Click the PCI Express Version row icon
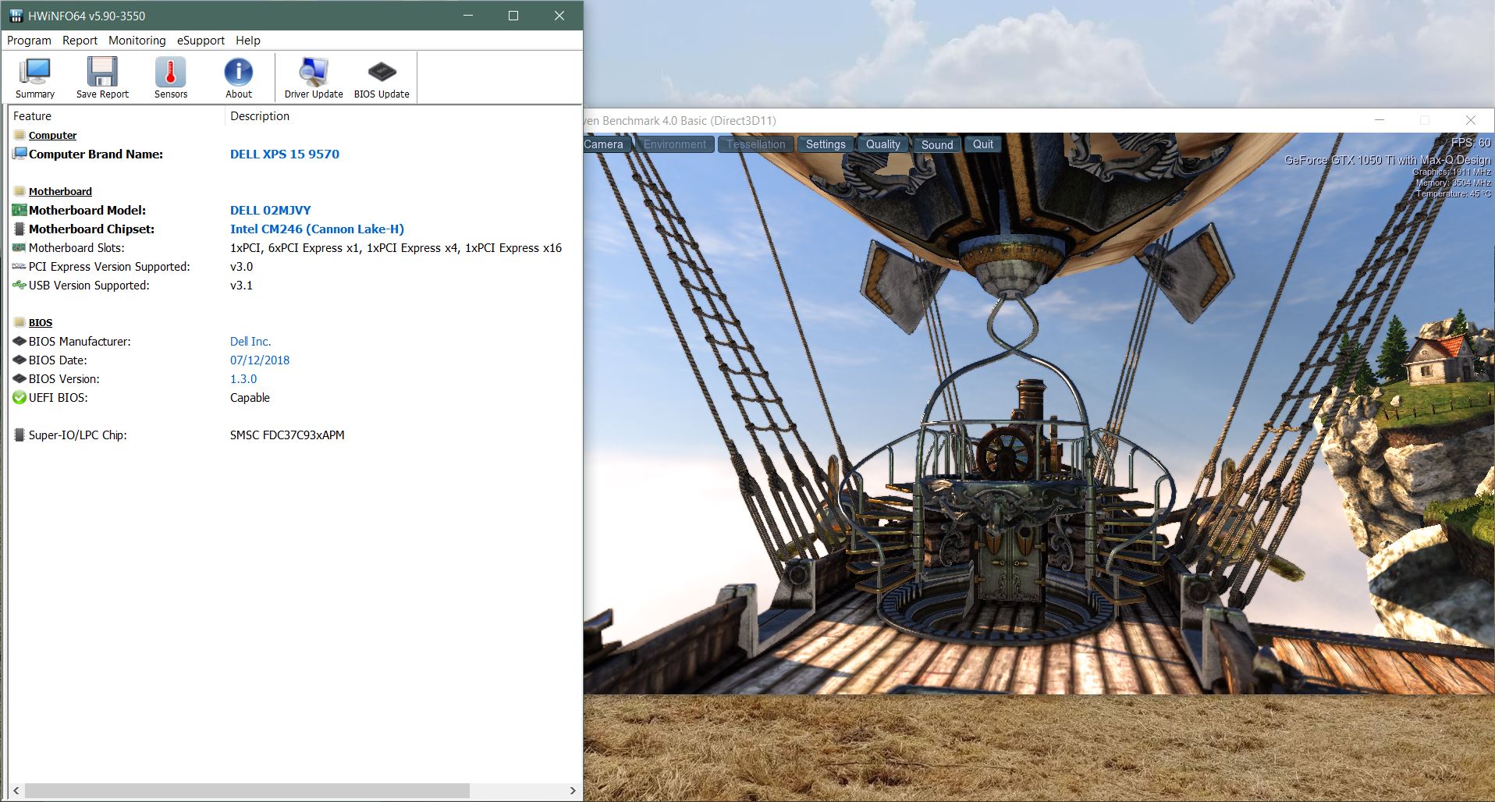 pyautogui.click(x=20, y=266)
